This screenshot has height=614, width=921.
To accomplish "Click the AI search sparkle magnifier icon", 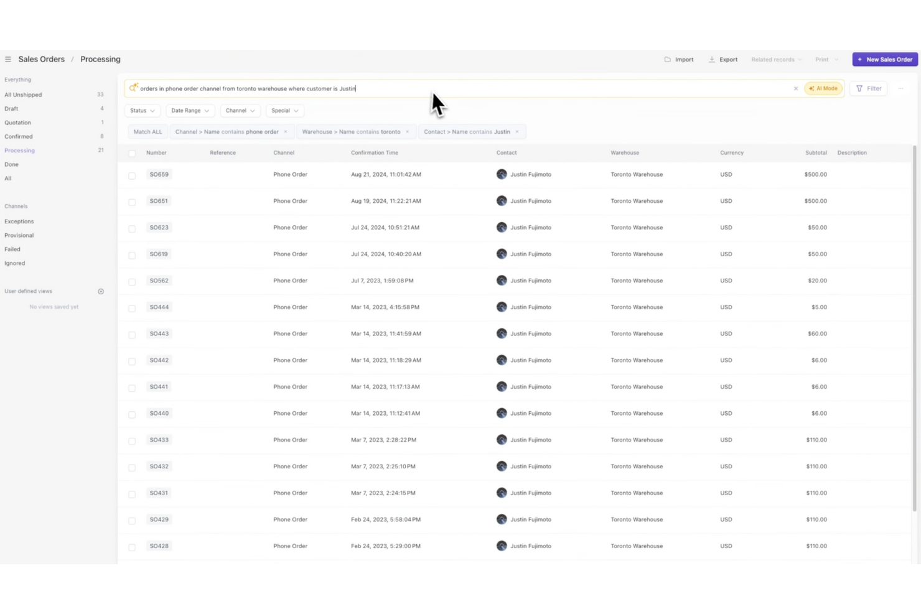I will point(133,88).
